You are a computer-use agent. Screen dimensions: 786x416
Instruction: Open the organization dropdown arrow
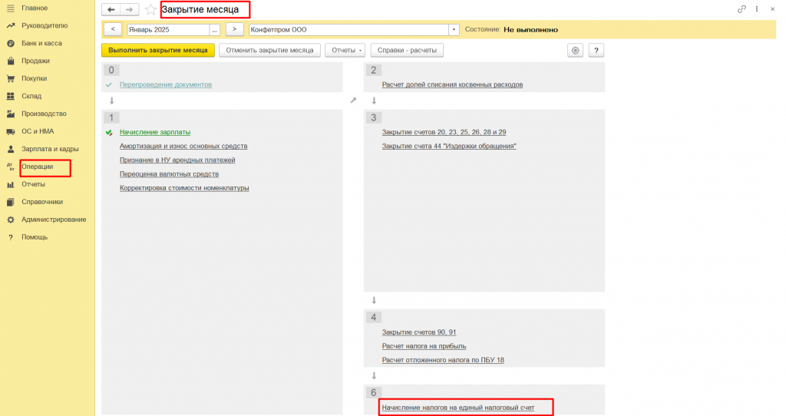(454, 30)
